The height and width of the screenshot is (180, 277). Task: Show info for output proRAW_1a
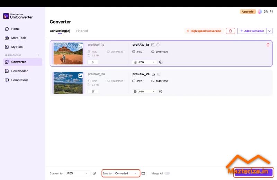(158, 45)
